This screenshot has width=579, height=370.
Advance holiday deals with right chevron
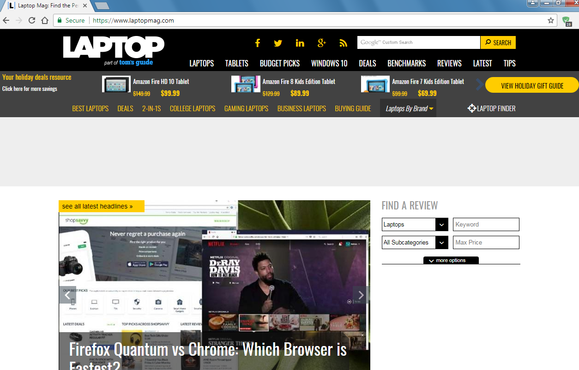pos(479,85)
